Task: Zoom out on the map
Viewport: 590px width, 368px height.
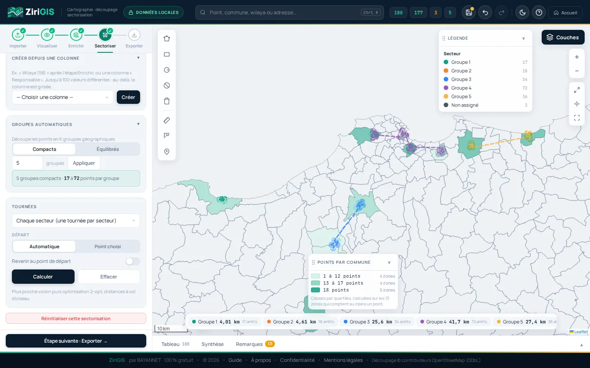Action: pyautogui.click(x=577, y=71)
